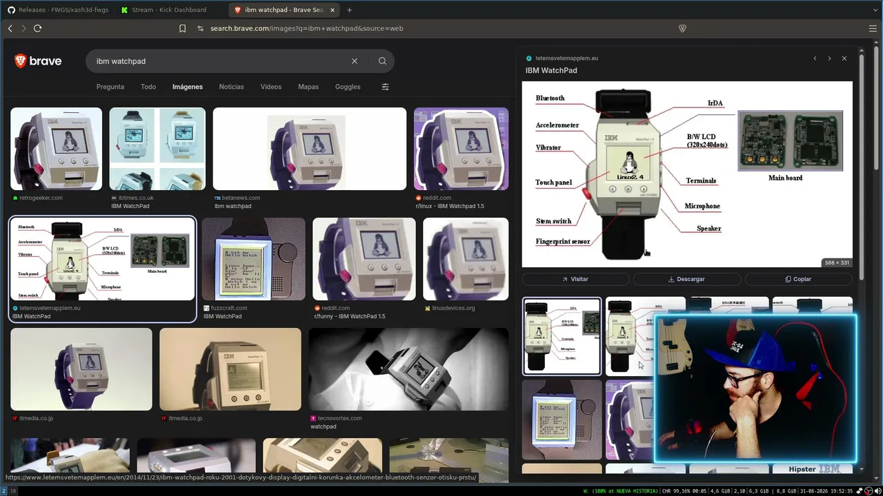
Task: Show the previous image in preview panel
Action: pos(815,59)
